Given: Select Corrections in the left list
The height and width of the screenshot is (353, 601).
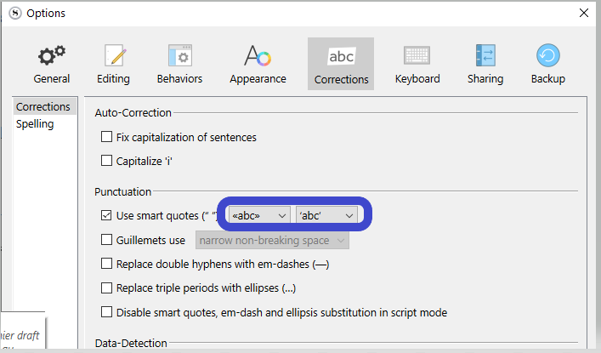Looking at the screenshot, I should pyautogui.click(x=43, y=107).
